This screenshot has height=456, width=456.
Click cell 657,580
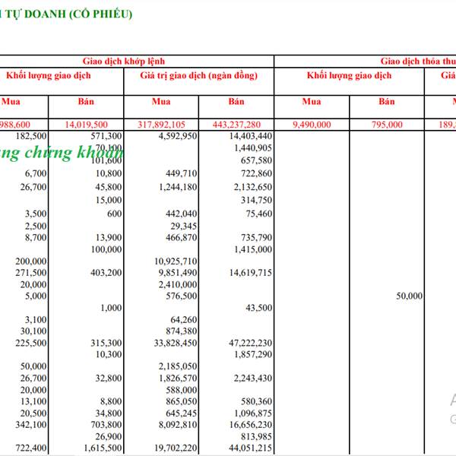[x=257, y=160]
